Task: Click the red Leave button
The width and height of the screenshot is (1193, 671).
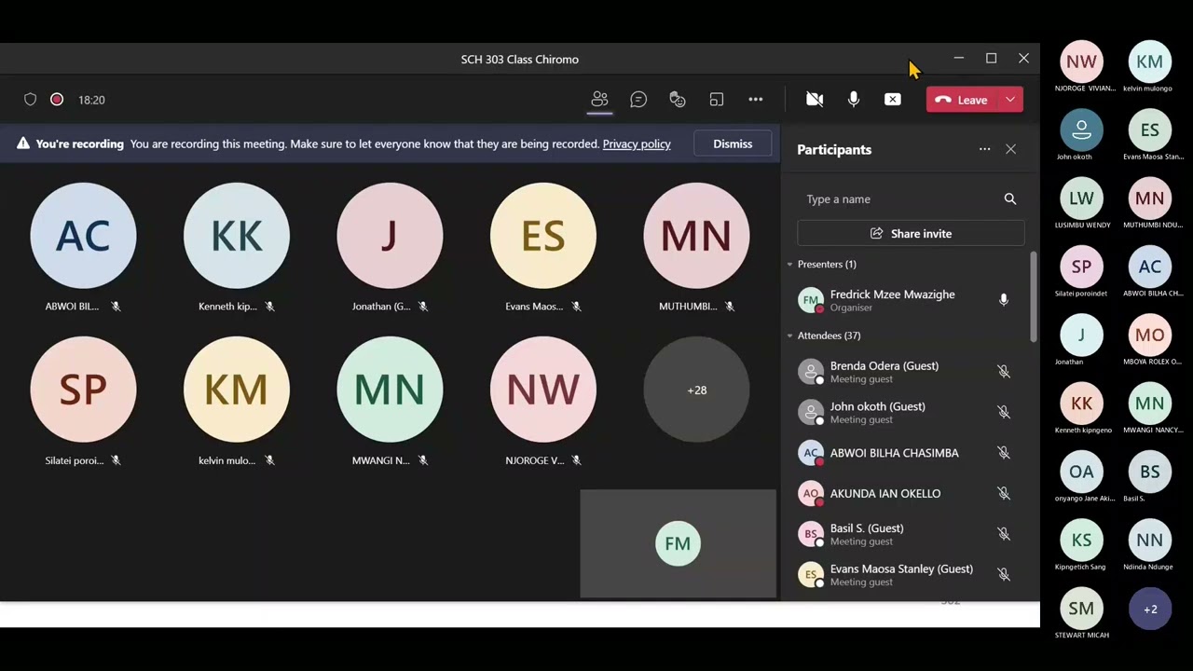Action: click(962, 100)
